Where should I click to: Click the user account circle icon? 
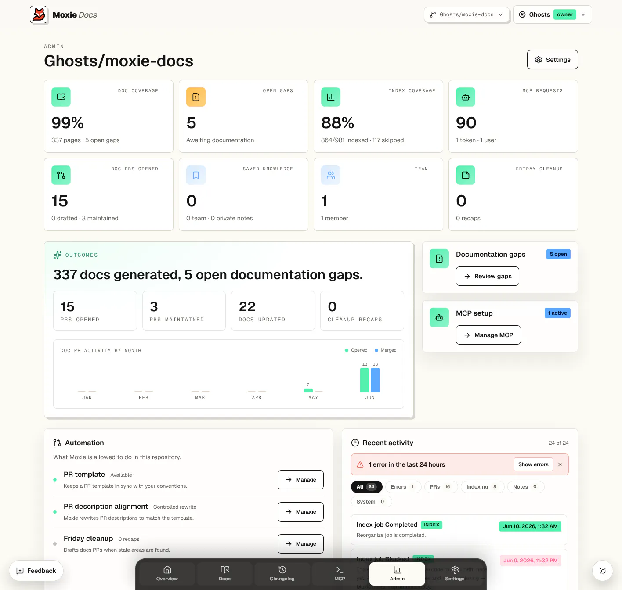coord(522,14)
